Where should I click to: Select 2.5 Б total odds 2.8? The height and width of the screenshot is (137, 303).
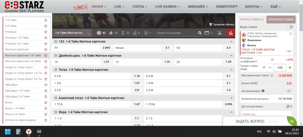[137, 90]
